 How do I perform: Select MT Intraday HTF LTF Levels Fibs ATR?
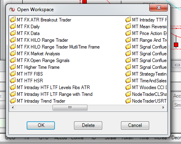53,88
